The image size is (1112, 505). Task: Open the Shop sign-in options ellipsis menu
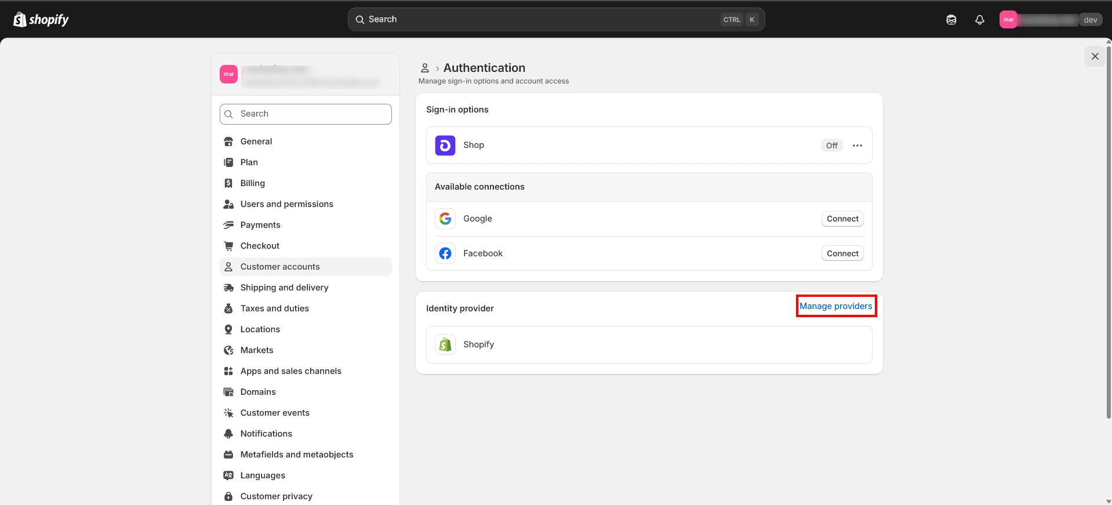857,146
